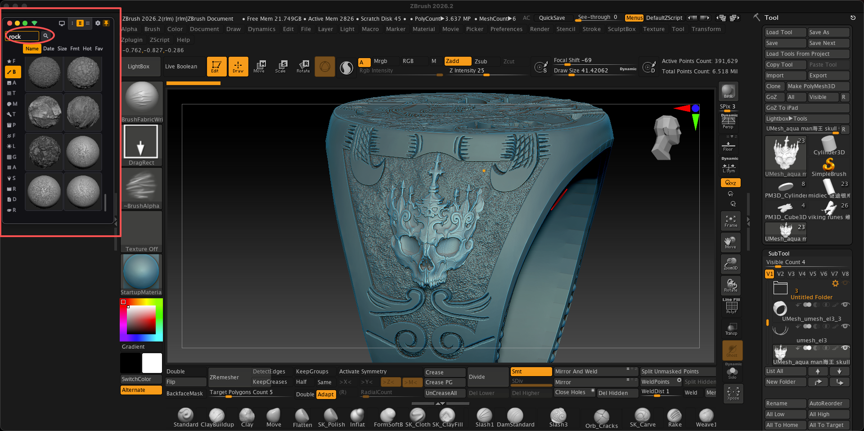The image size is (864, 431).
Task: Toggle PolyF line fill display
Action: pyautogui.click(x=731, y=306)
